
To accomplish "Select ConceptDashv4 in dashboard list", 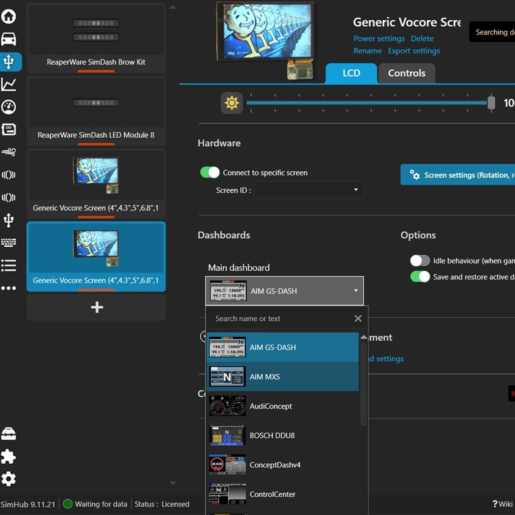I will click(x=282, y=465).
